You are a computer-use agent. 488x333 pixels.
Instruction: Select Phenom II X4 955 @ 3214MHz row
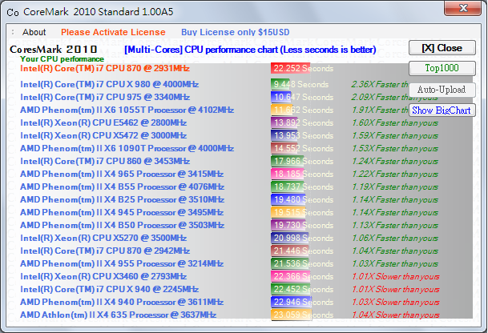[x=122, y=263]
